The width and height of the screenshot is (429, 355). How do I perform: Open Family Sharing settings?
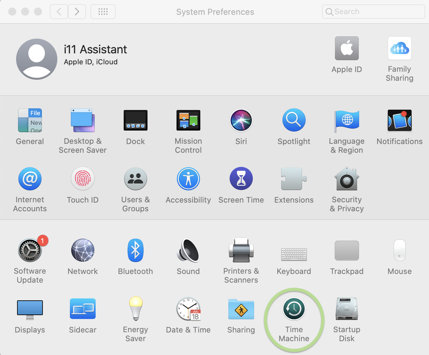coord(400,48)
